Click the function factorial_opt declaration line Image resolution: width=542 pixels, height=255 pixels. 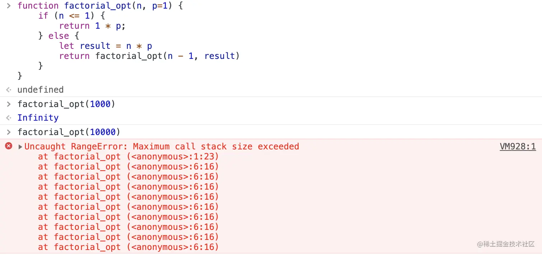coord(100,6)
